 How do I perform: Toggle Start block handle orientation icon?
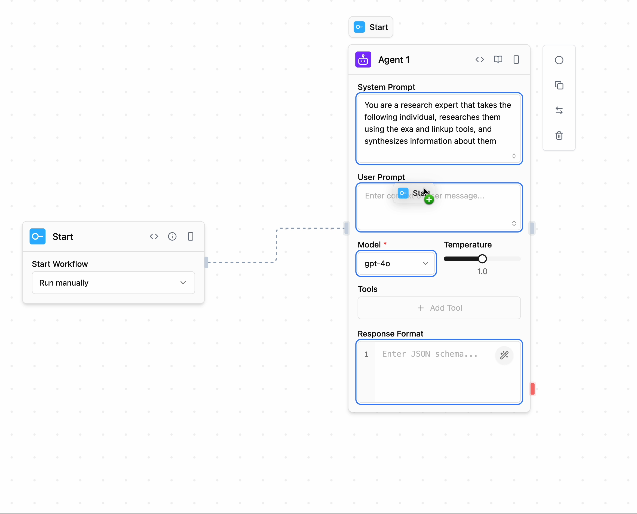point(190,237)
